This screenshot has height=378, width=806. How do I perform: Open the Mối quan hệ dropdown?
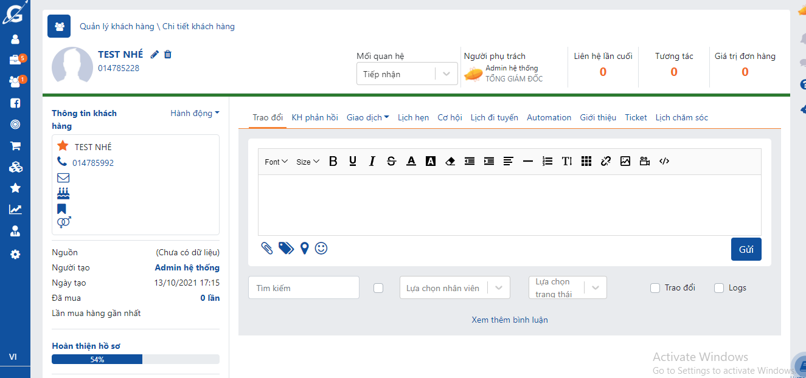pyautogui.click(x=406, y=74)
